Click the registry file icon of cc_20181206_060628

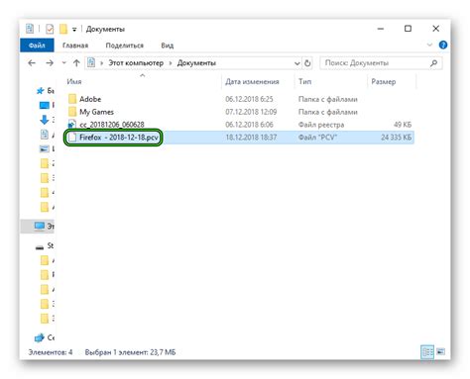point(71,125)
